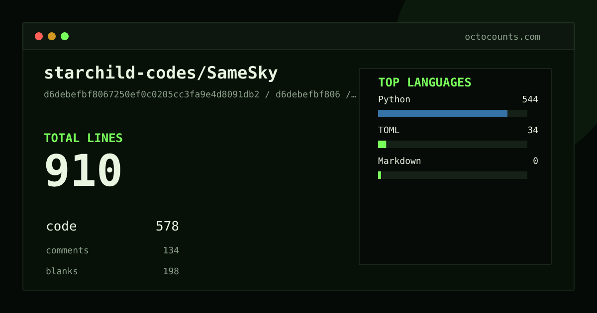Click the Markdown progress bar

(453, 175)
